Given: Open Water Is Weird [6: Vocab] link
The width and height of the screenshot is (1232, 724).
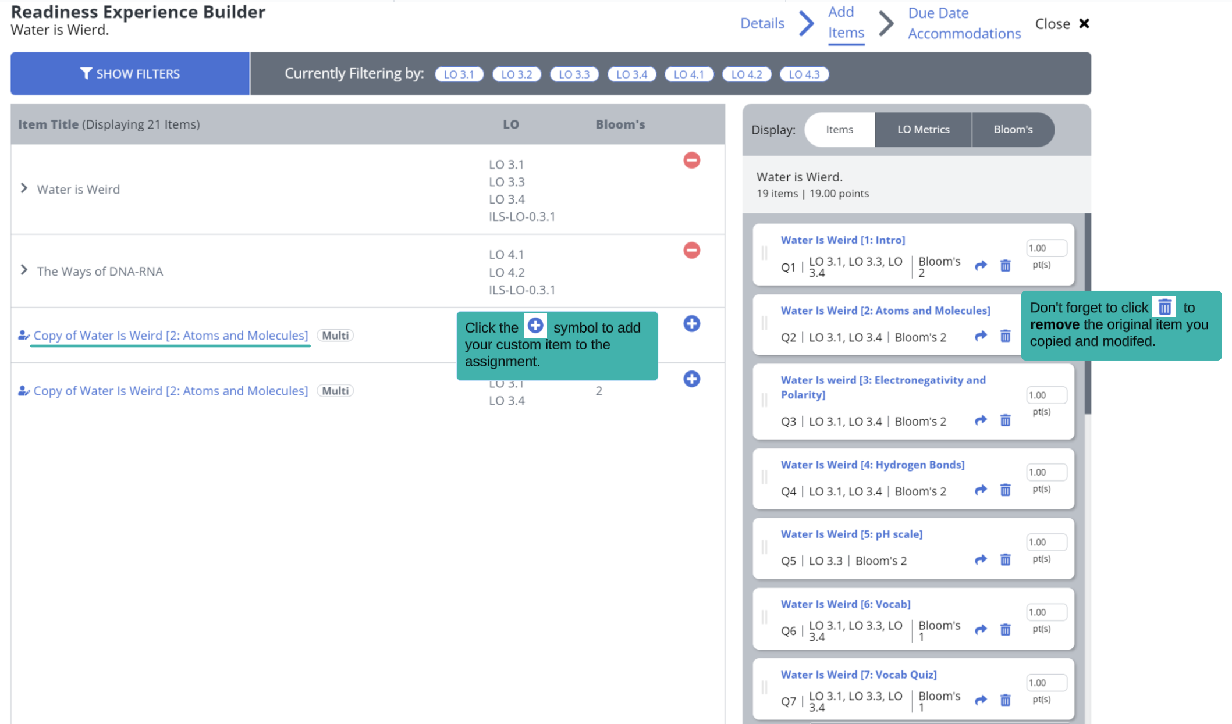Looking at the screenshot, I should tap(845, 604).
